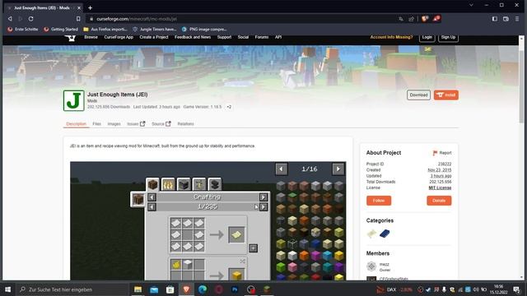The width and height of the screenshot is (527, 296).
Task: Close the Just Enough Items tab
Action: tap(79, 7)
